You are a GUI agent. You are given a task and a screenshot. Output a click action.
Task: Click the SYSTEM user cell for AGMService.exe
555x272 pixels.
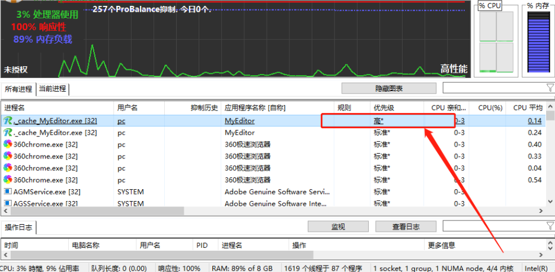click(130, 192)
